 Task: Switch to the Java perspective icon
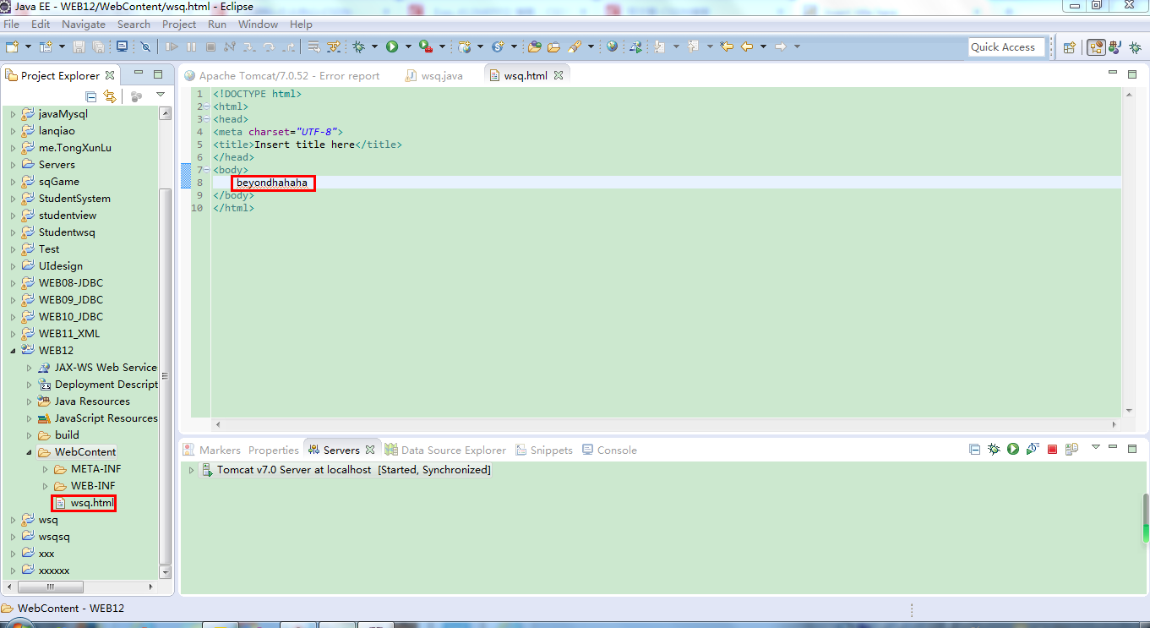[1115, 48]
